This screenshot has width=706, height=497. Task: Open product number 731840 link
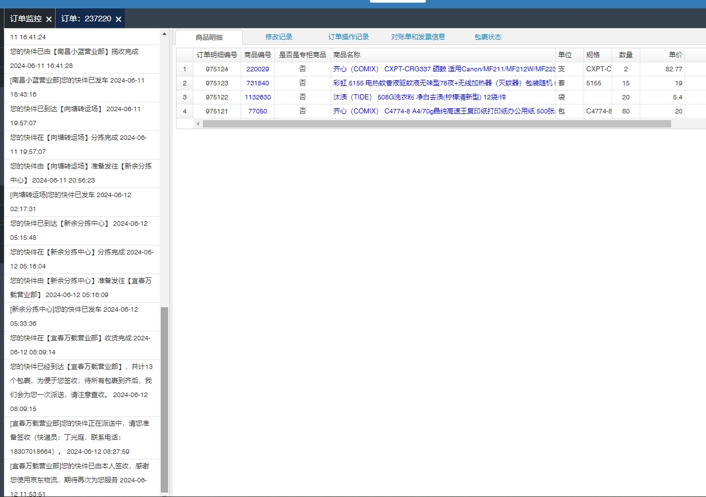point(257,83)
